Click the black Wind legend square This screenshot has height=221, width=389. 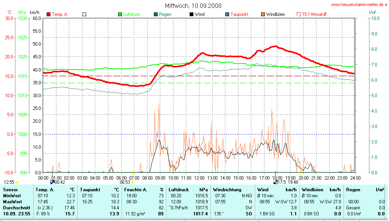click(191, 14)
